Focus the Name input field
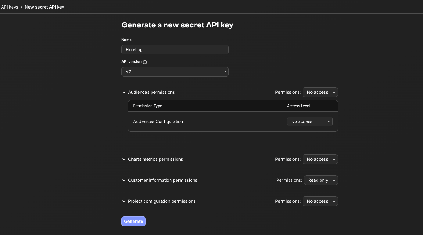Screen dimensions: 423x235 [x=175, y=50]
